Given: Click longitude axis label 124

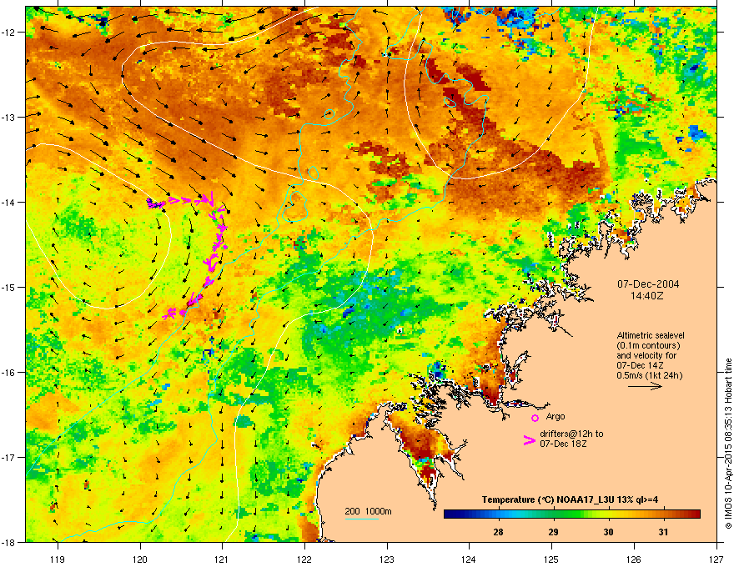Looking at the screenshot, I should click(x=469, y=559).
